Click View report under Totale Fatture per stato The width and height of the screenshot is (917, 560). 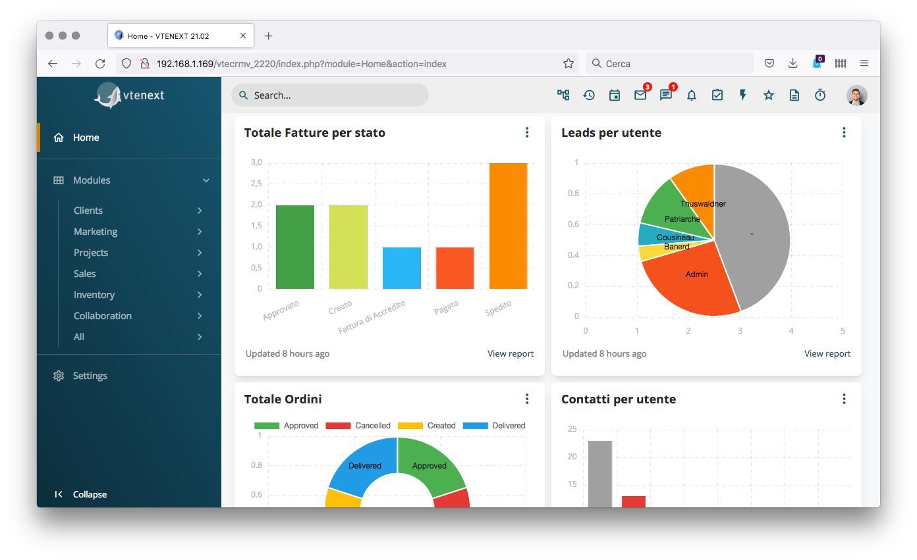click(x=510, y=353)
